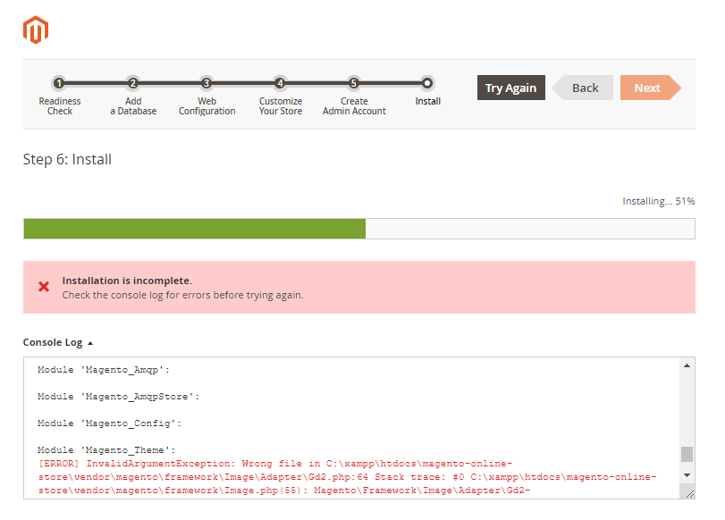Go Back to previous step
Screen dimensions: 725x520
[x=585, y=88]
